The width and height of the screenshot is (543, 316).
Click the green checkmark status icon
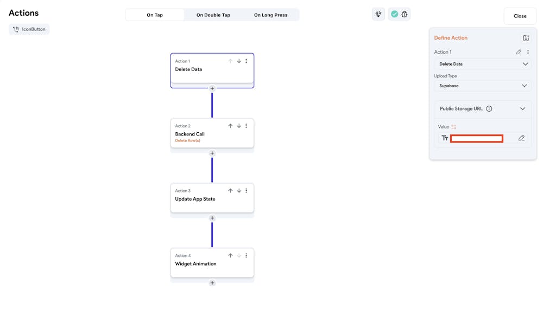395,15
